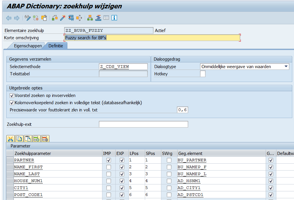Click the SPos column header

(153, 153)
